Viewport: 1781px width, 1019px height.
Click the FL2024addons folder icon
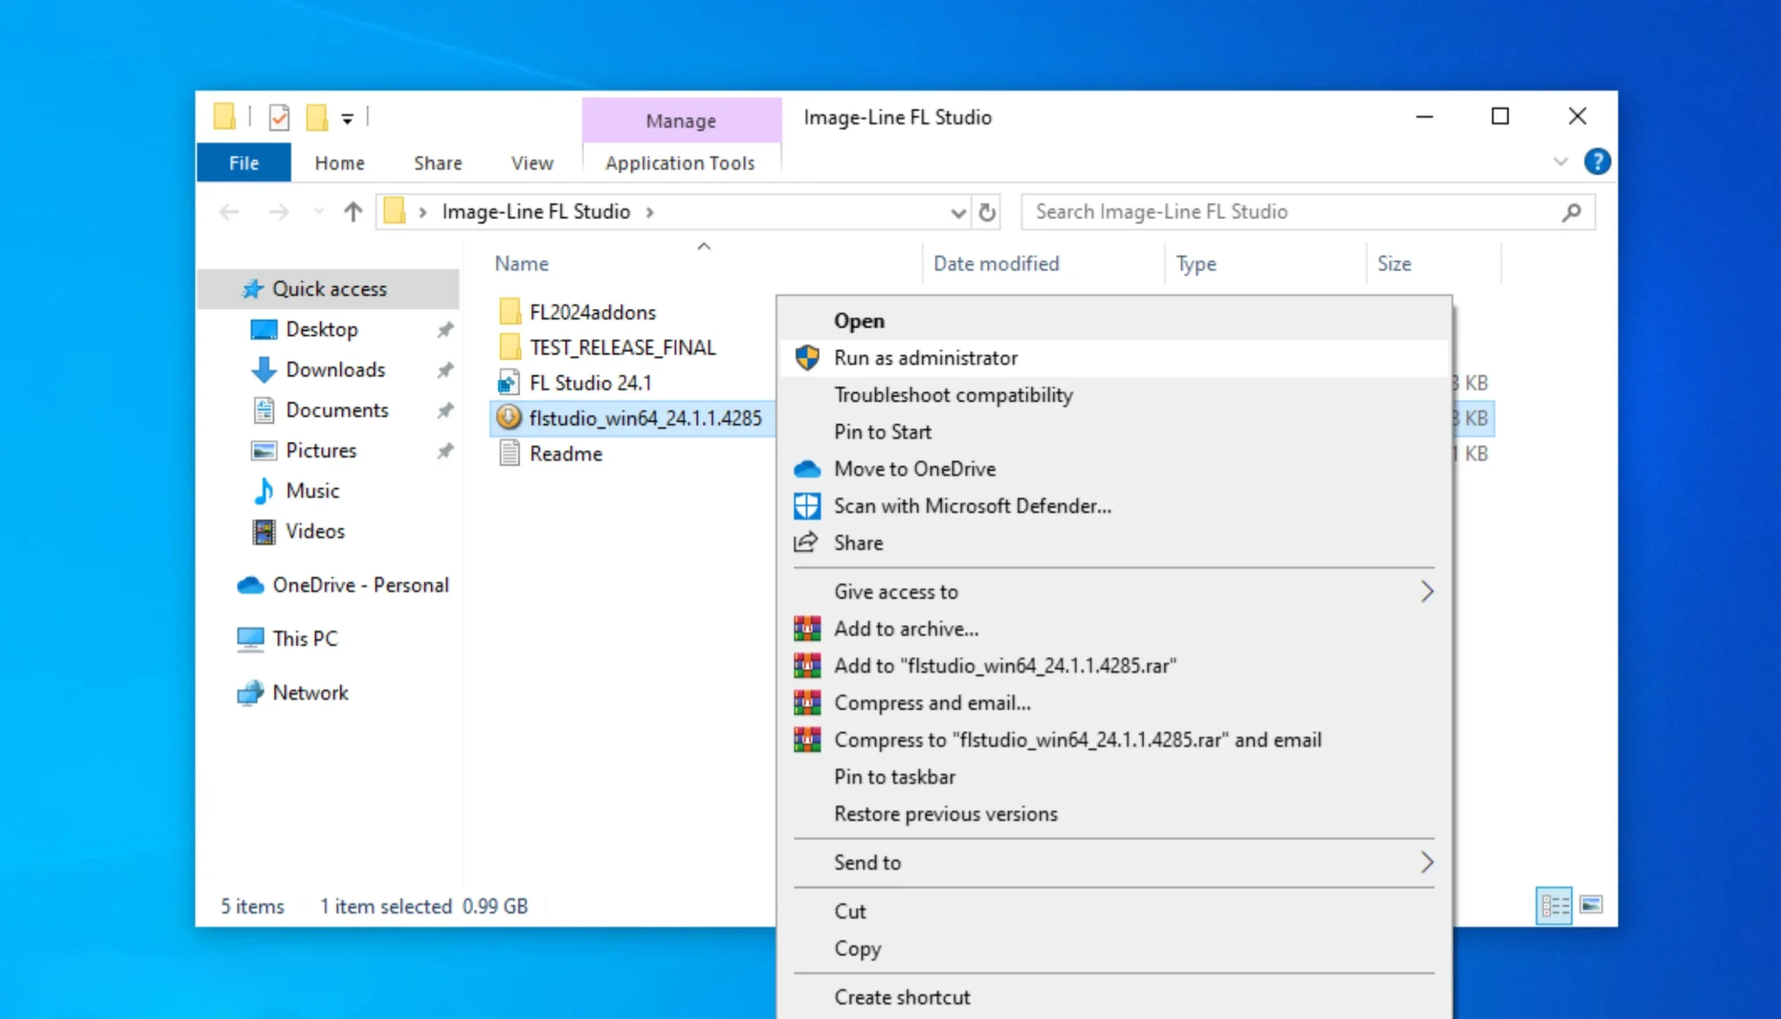pos(510,312)
